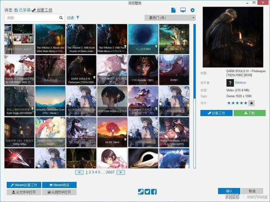
Task: Open settings via the gear icon
Action: (193, 10)
